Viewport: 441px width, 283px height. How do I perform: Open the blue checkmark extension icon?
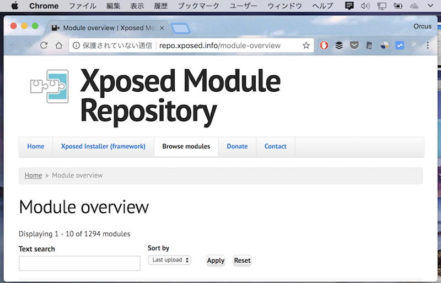coord(400,45)
